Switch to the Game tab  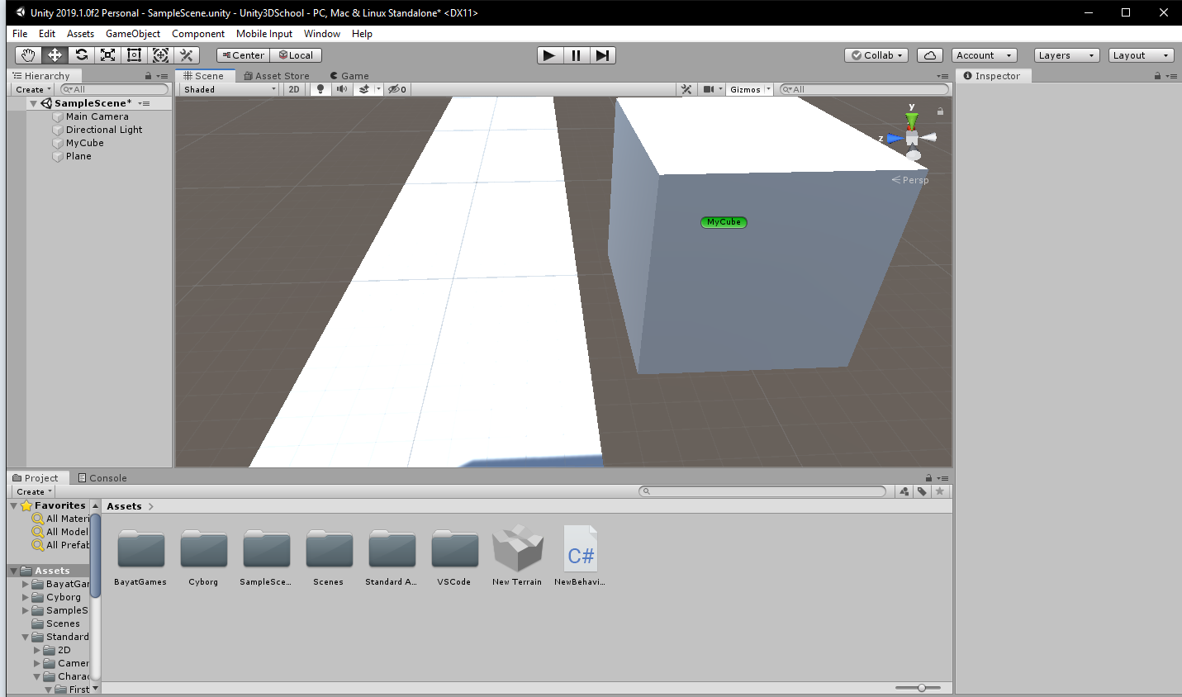pos(349,75)
